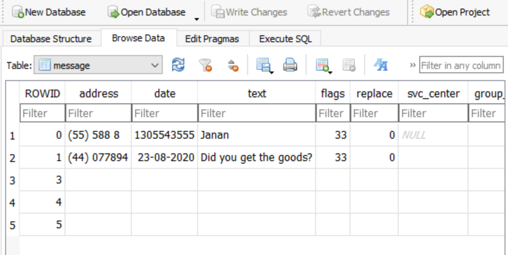Go to the Execute SQL tab
The width and height of the screenshot is (508, 255).
285,39
